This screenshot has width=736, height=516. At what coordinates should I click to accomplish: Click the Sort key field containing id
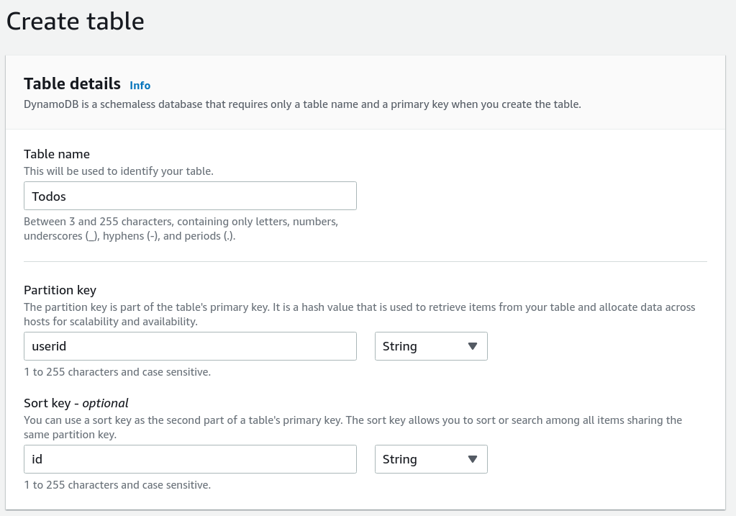point(190,459)
